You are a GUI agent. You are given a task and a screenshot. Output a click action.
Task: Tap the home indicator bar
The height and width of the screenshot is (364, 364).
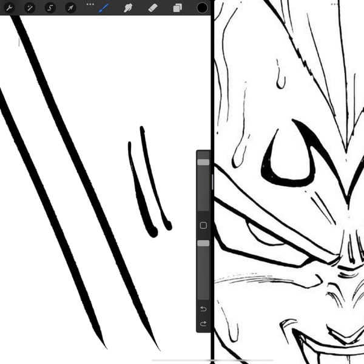tap(212, 360)
